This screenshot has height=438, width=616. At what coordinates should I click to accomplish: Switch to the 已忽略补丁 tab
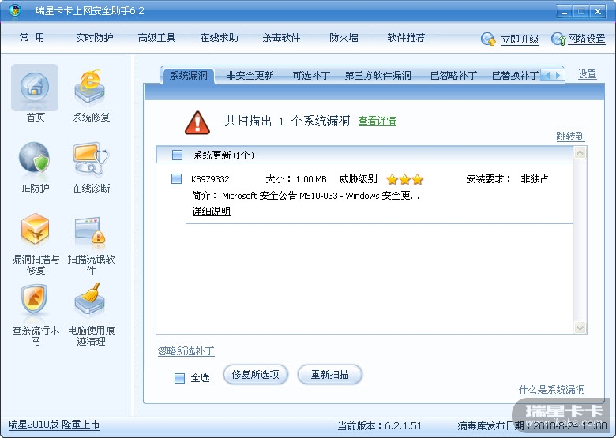tap(454, 75)
